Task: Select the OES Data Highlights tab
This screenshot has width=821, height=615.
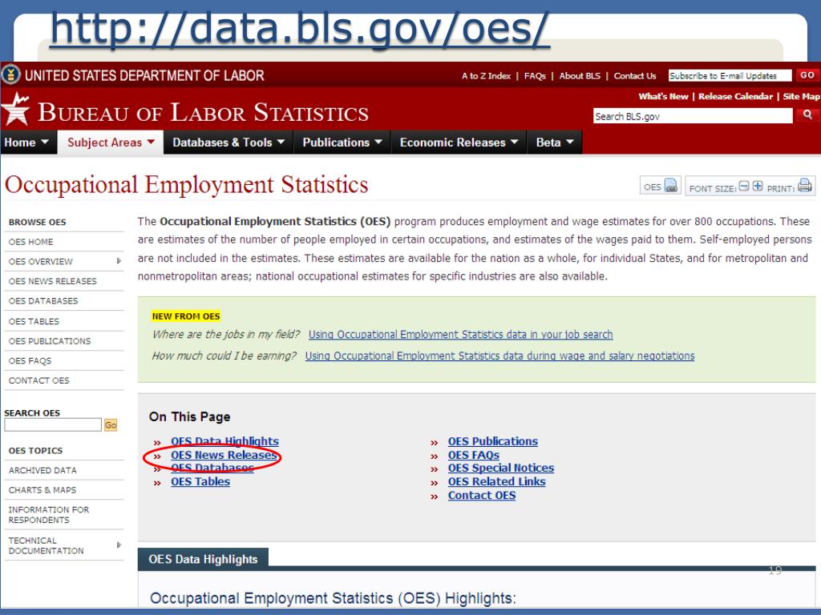Action: click(203, 559)
